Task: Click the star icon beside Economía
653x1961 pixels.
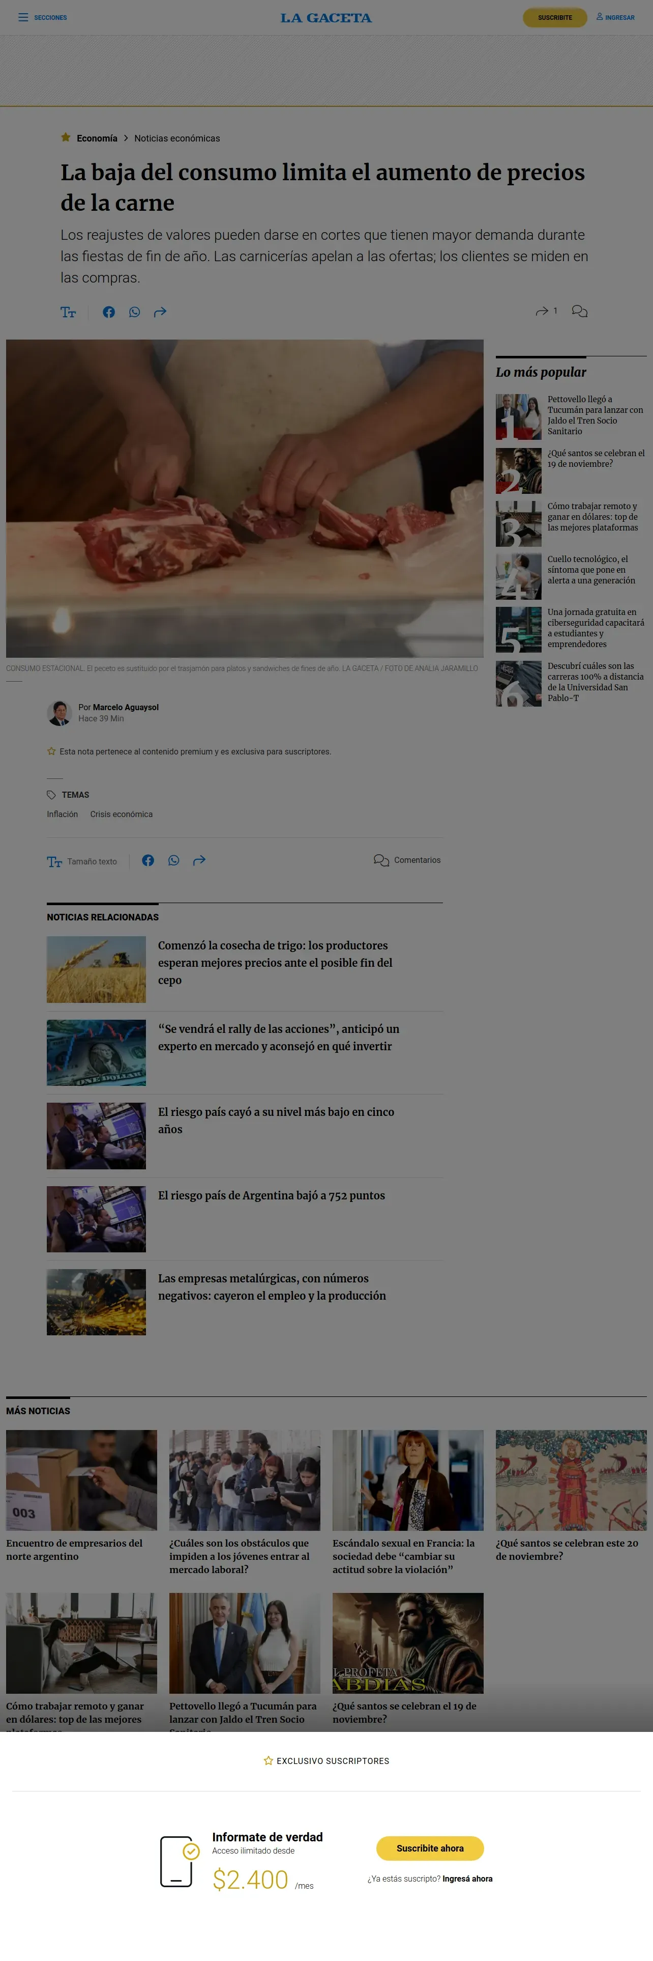Action: (x=66, y=138)
